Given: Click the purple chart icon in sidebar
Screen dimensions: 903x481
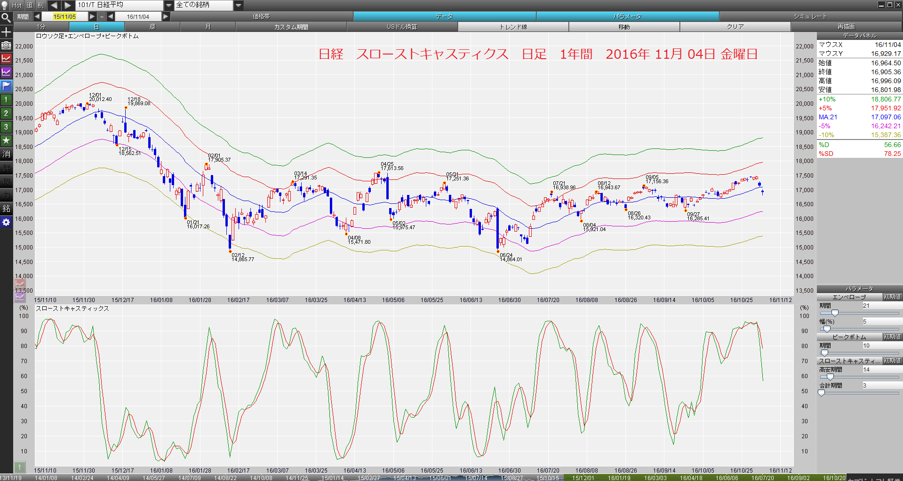Looking at the screenshot, I should (x=6, y=72).
